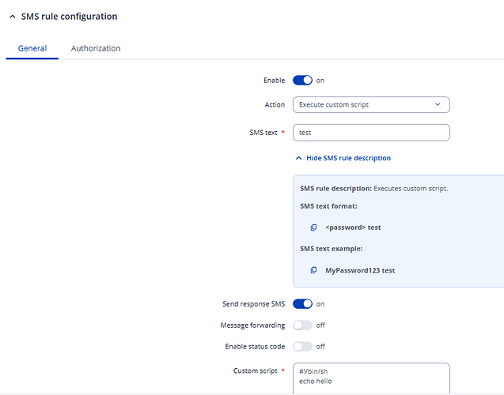504x395 pixels.
Task: Click inside the Custom script text area
Action: pyautogui.click(x=370, y=378)
